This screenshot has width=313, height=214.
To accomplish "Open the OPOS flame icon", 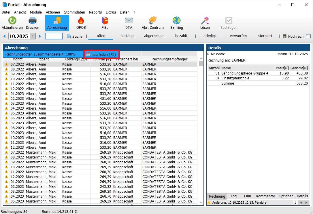I will tap(81, 21).
